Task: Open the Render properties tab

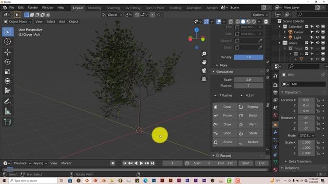Action: click(275, 85)
